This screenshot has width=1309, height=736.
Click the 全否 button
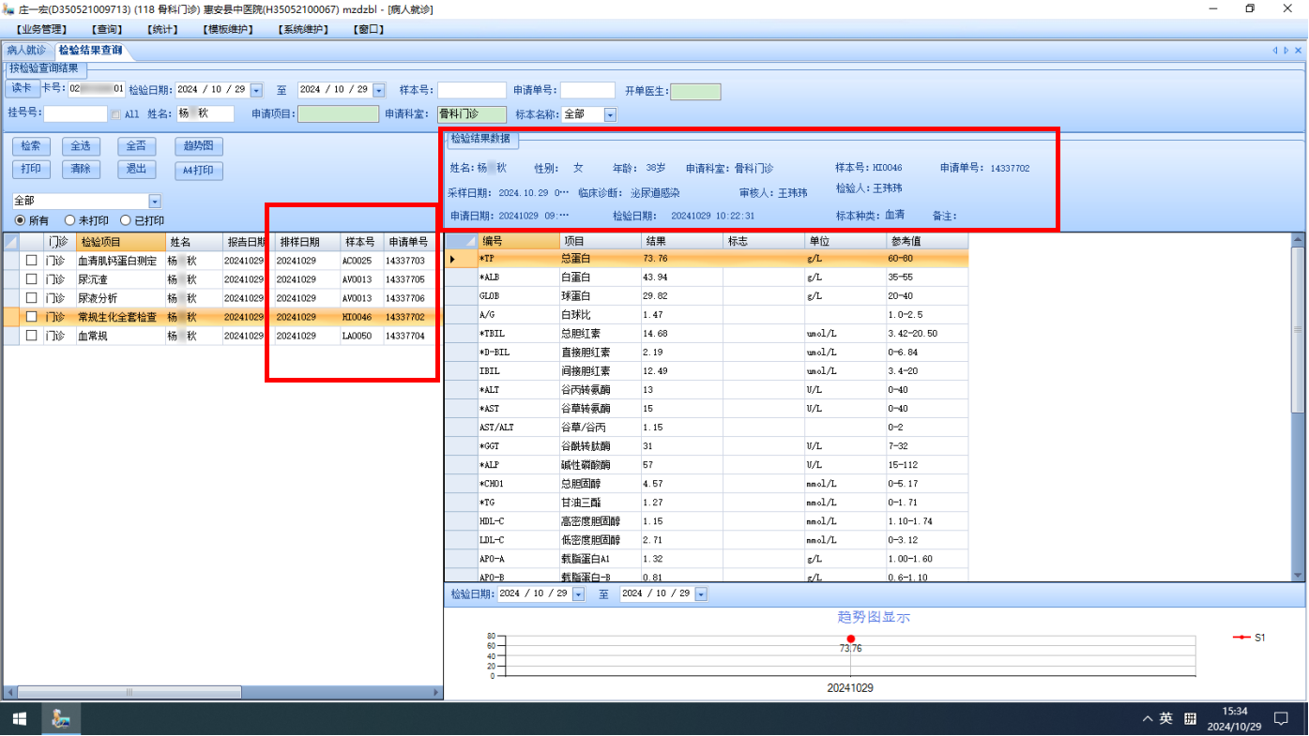tap(136, 146)
